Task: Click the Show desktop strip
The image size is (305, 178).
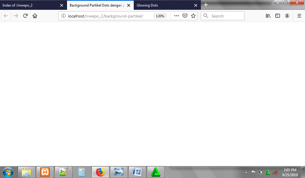Action: click(x=303, y=172)
